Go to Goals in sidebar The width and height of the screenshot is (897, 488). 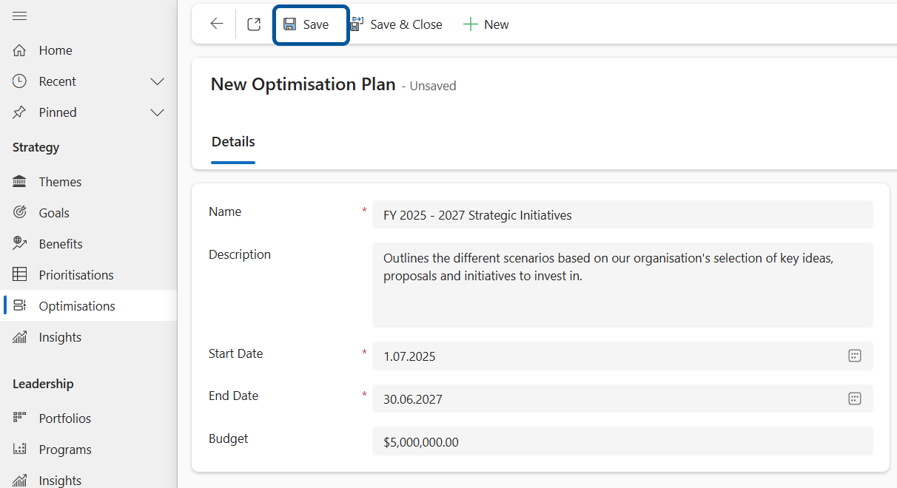click(x=54, y=213)
